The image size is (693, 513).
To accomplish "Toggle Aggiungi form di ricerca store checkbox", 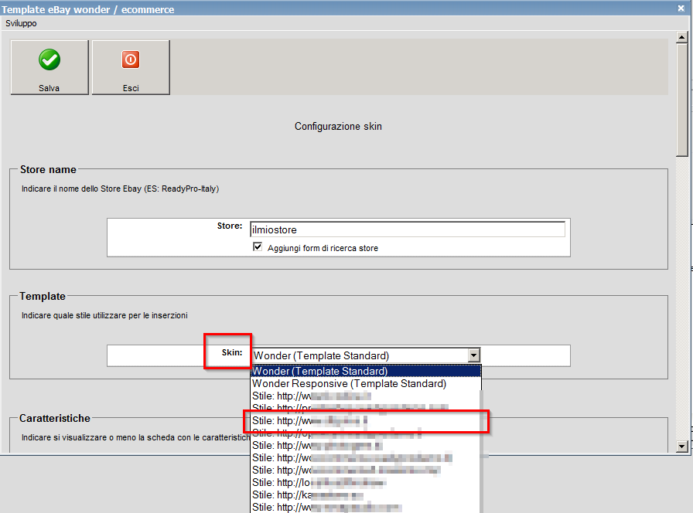I will click(258, 246).
